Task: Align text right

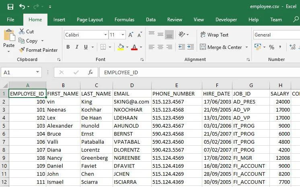Action: [169, 47]
